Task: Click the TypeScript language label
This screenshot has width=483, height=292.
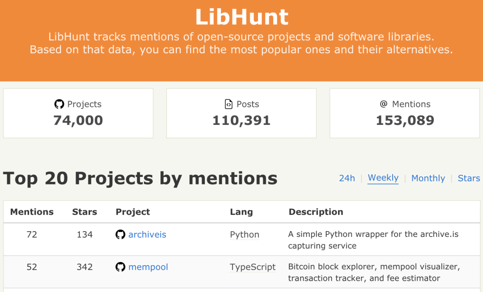Action: [253, 267]
